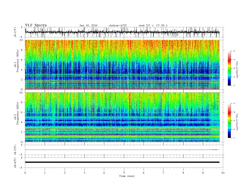Click the 'start UT = 17:30:1' label

153,25
